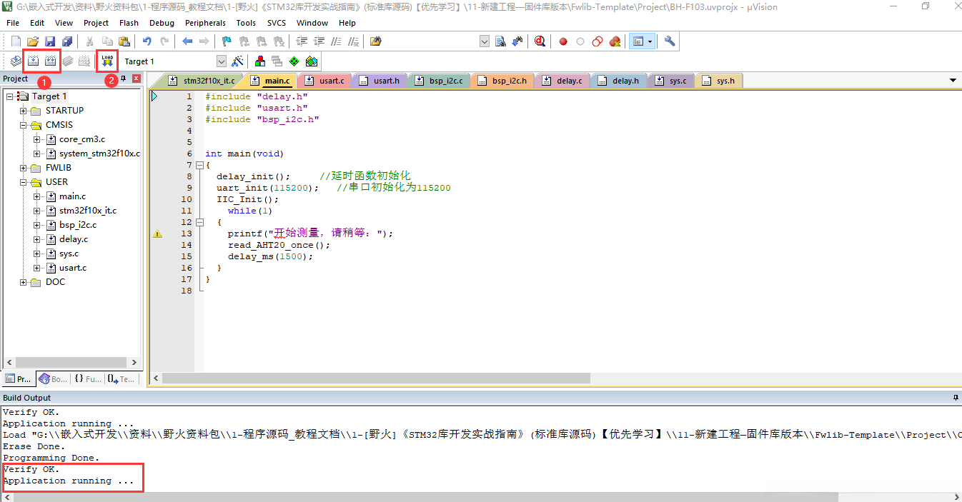Open the File menu
This screenshot has width=962, height=502.
(13, 23)
